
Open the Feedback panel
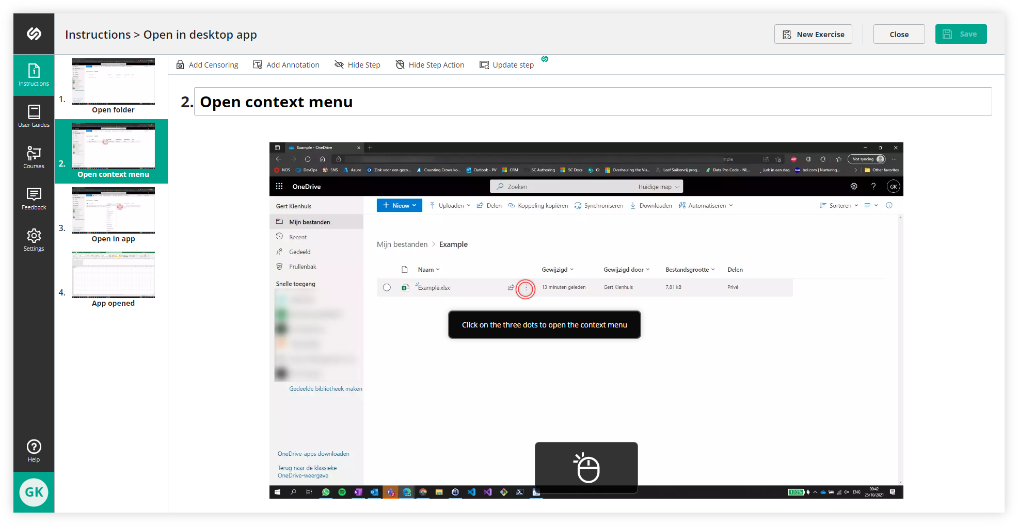(x=34, y=199)
